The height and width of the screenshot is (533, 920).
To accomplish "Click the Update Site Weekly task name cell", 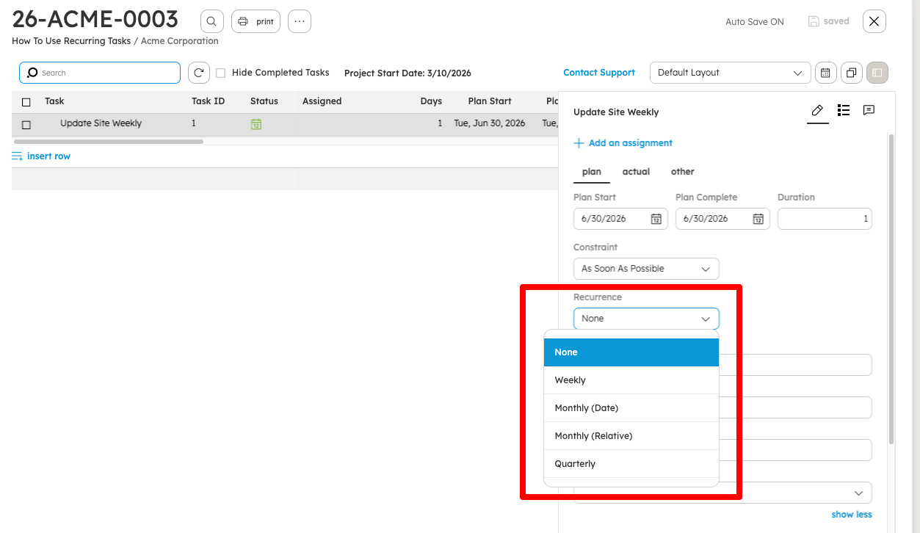I will tap(101, 123).
